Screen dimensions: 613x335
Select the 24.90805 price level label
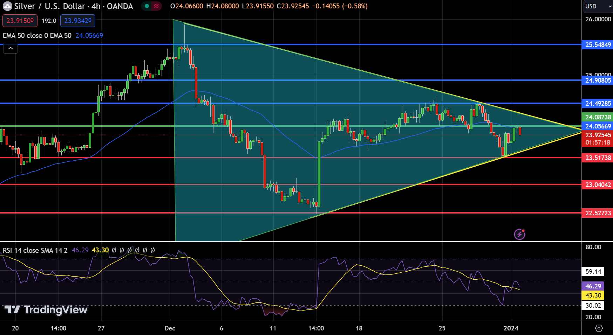(x=598, y=81)
